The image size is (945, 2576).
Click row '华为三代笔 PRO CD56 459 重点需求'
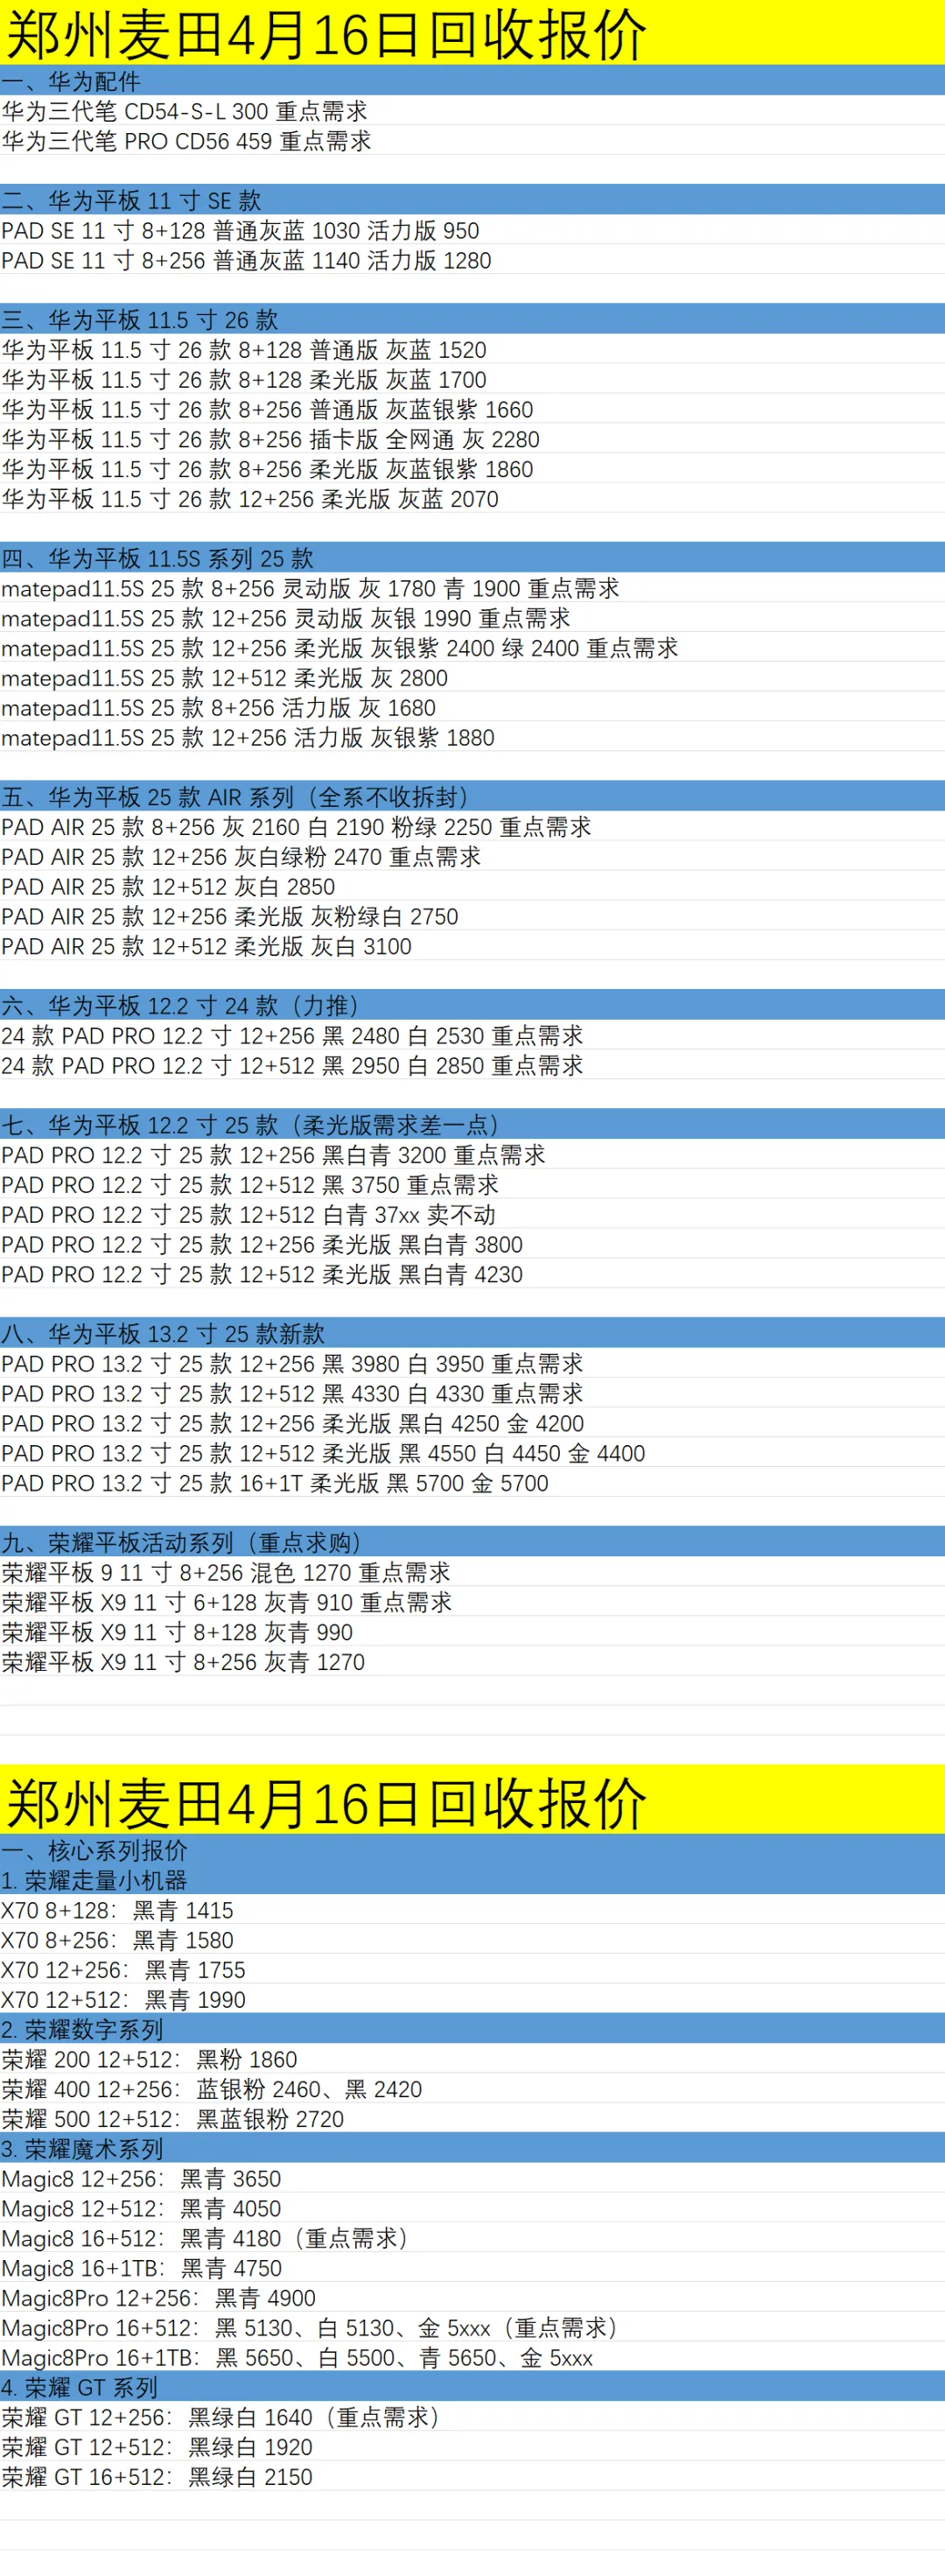[472, 141]
